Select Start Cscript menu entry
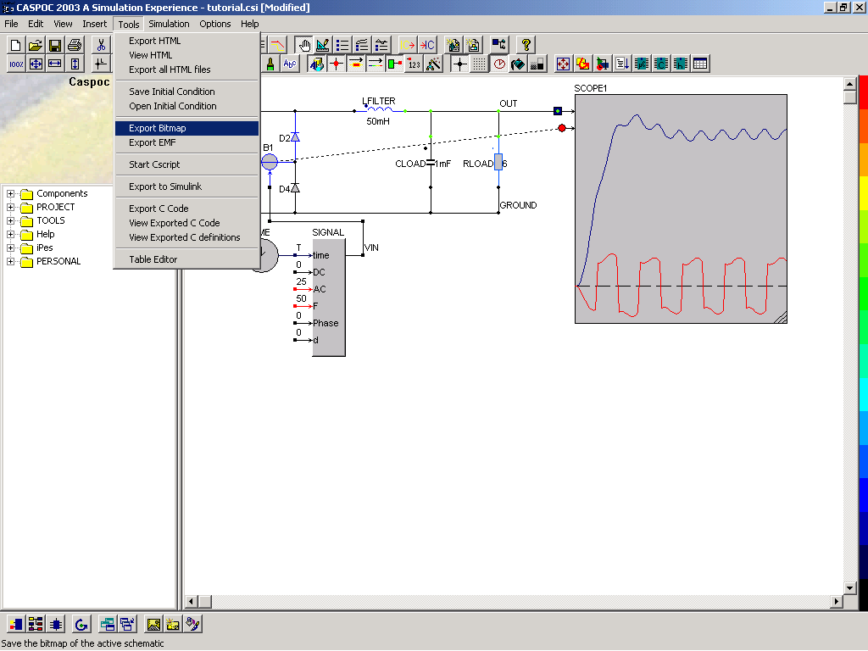The width and height of the screenshot is (868, 651). click(187, 164)
